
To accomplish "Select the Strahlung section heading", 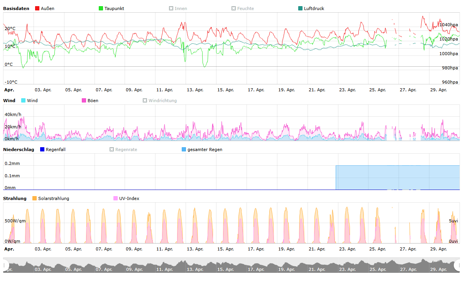I will (15, 198).
